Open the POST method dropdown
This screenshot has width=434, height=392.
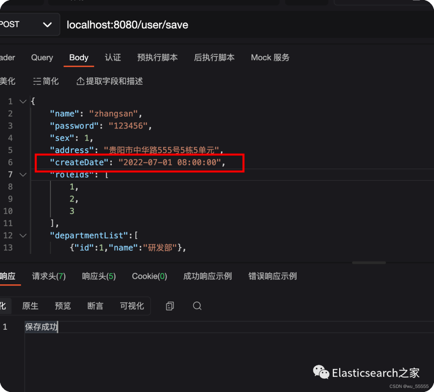point(47,24)
